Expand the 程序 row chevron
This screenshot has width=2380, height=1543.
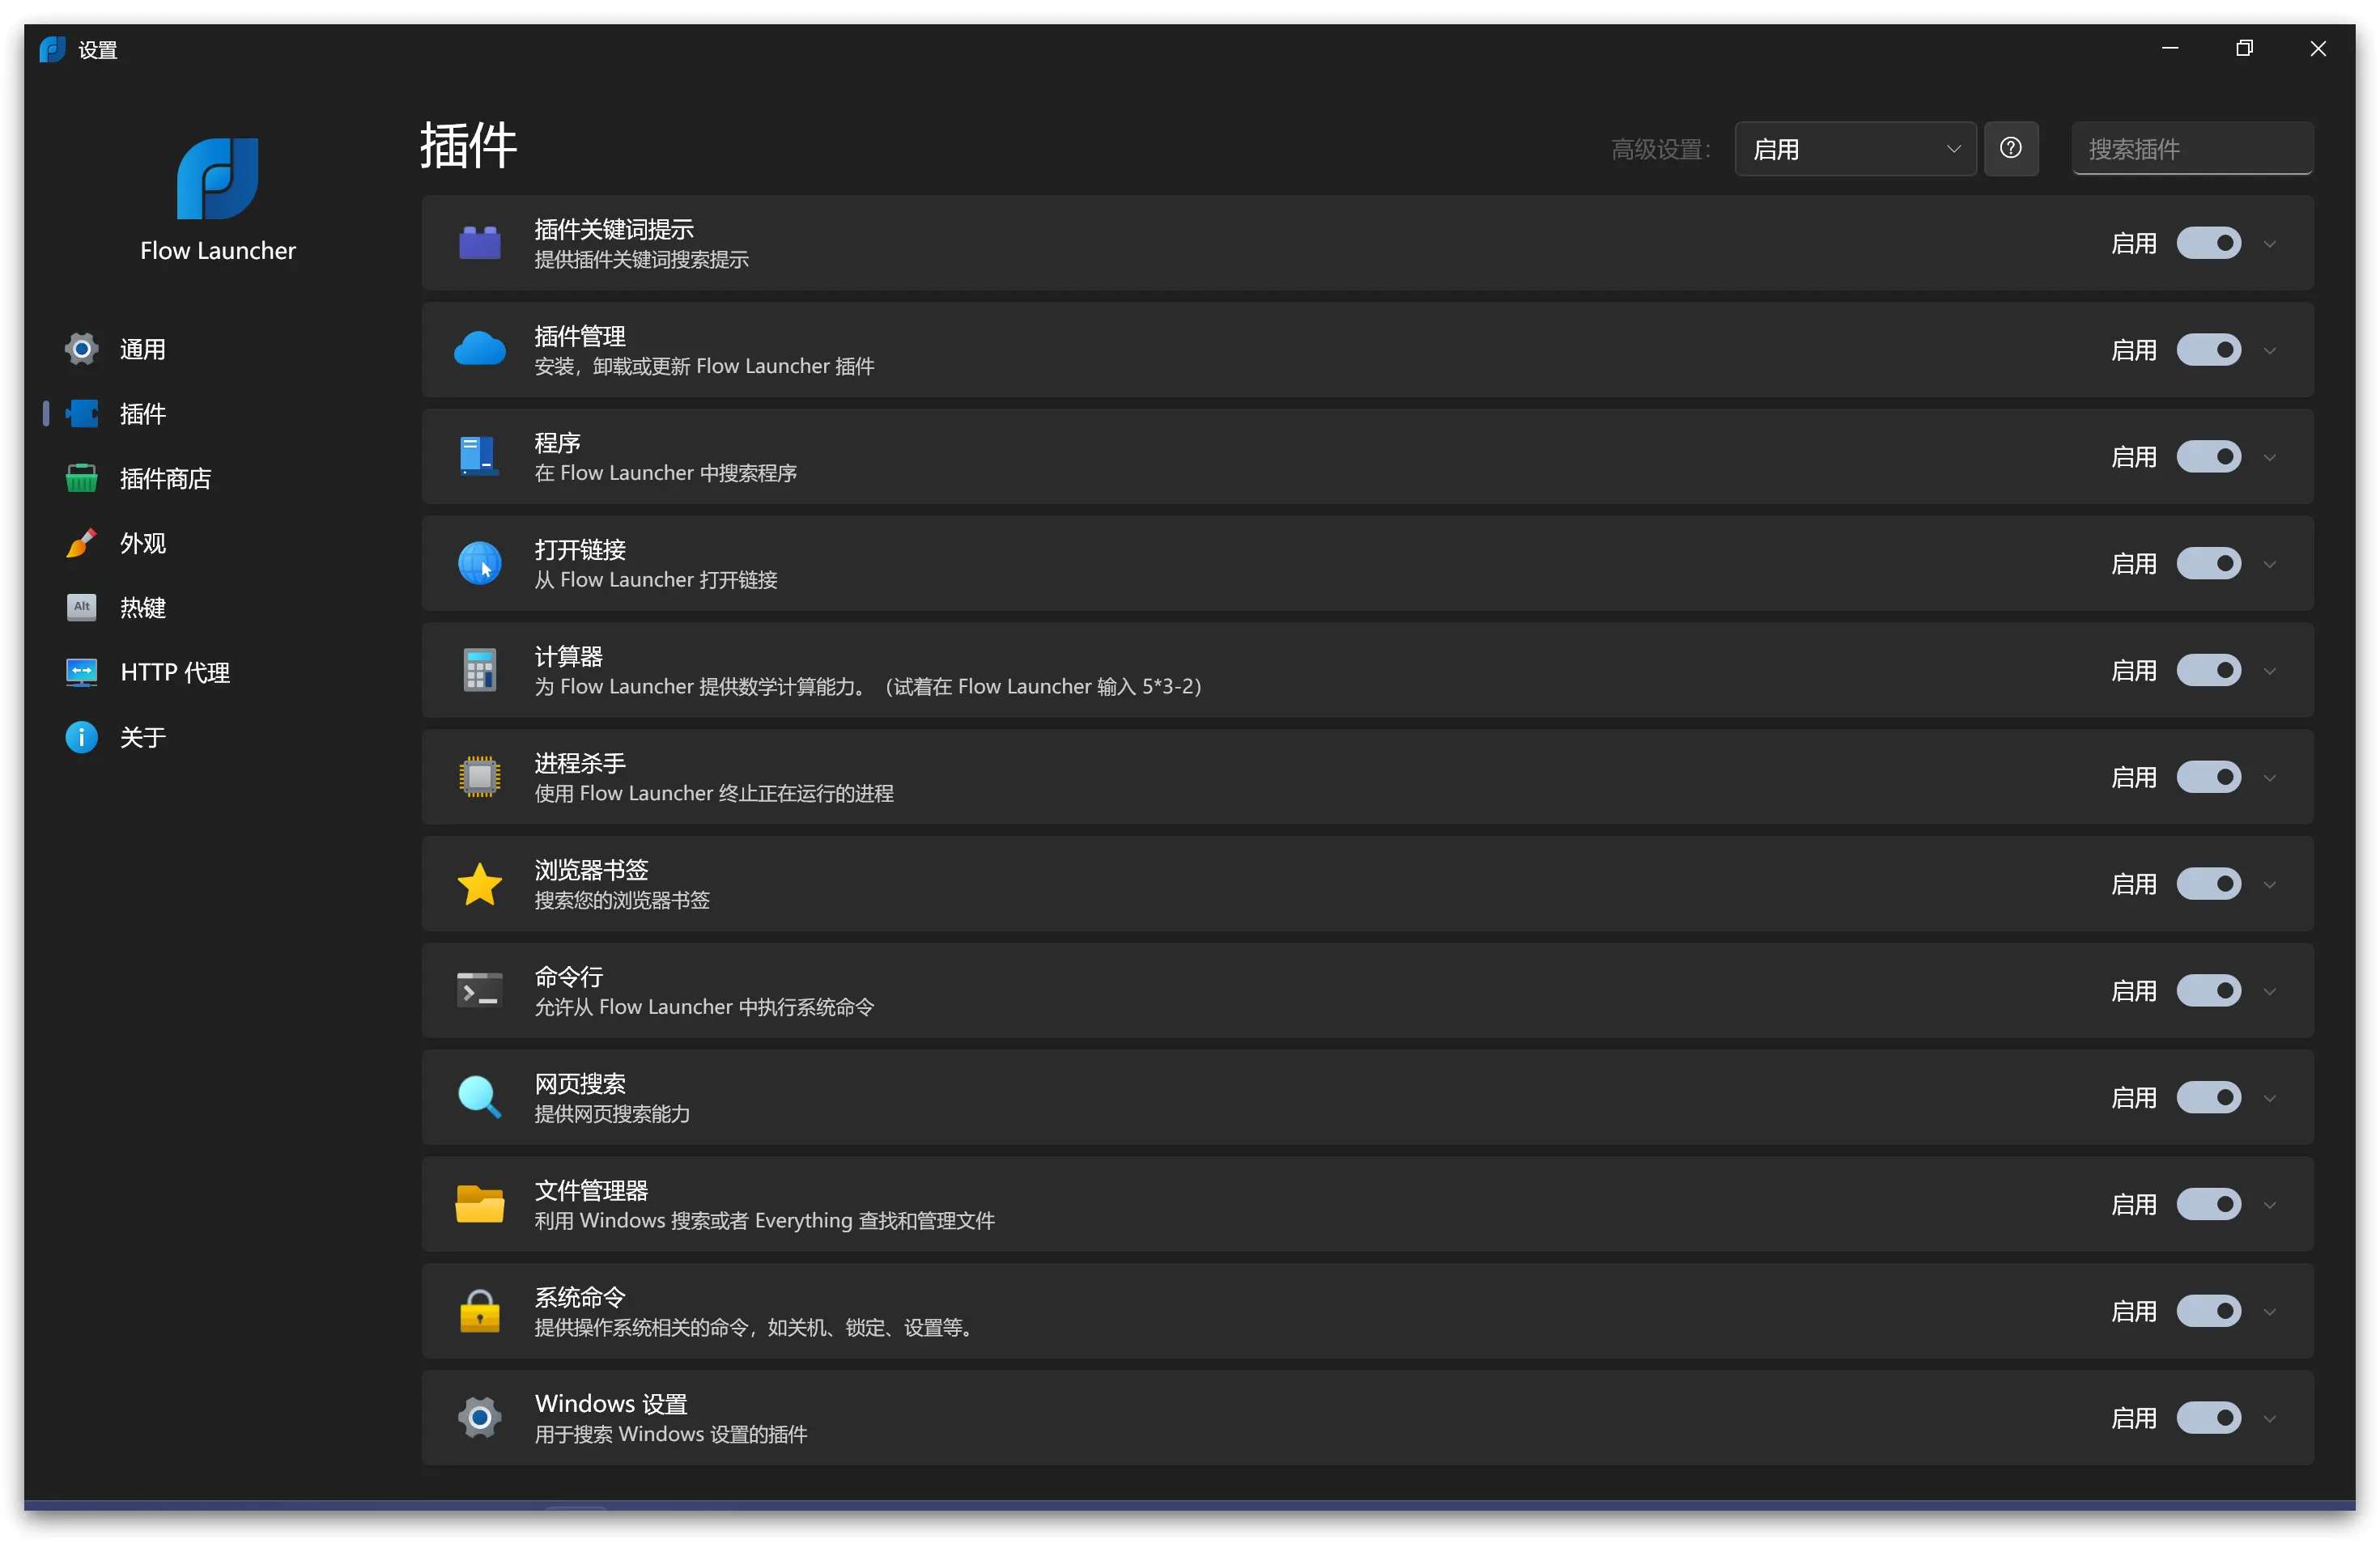2269,458
